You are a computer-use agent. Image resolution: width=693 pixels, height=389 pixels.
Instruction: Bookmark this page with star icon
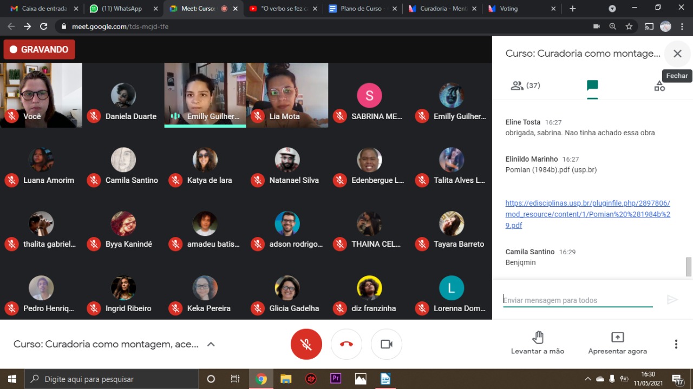pyautogui.click(x=629, y=27)
